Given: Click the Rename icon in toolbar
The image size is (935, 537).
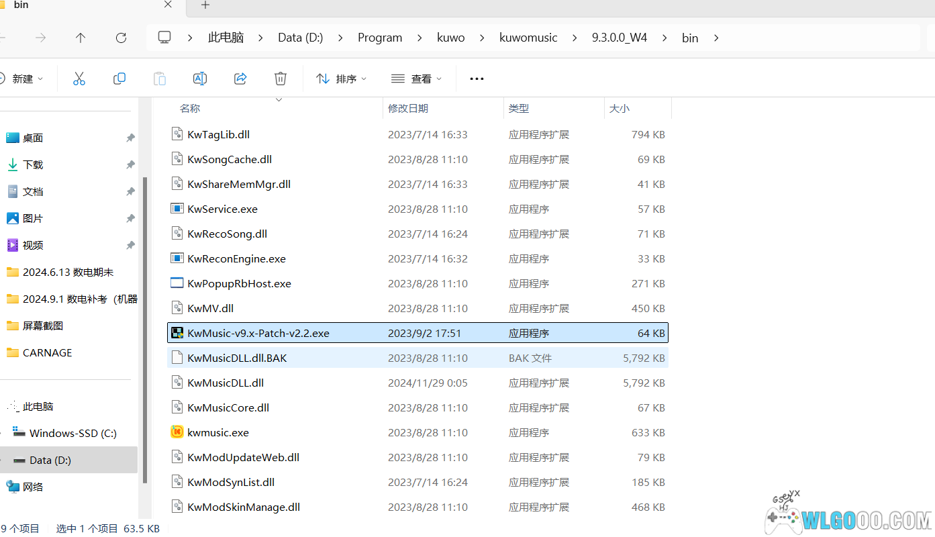Looking at the screenshot, I should 200,79.
